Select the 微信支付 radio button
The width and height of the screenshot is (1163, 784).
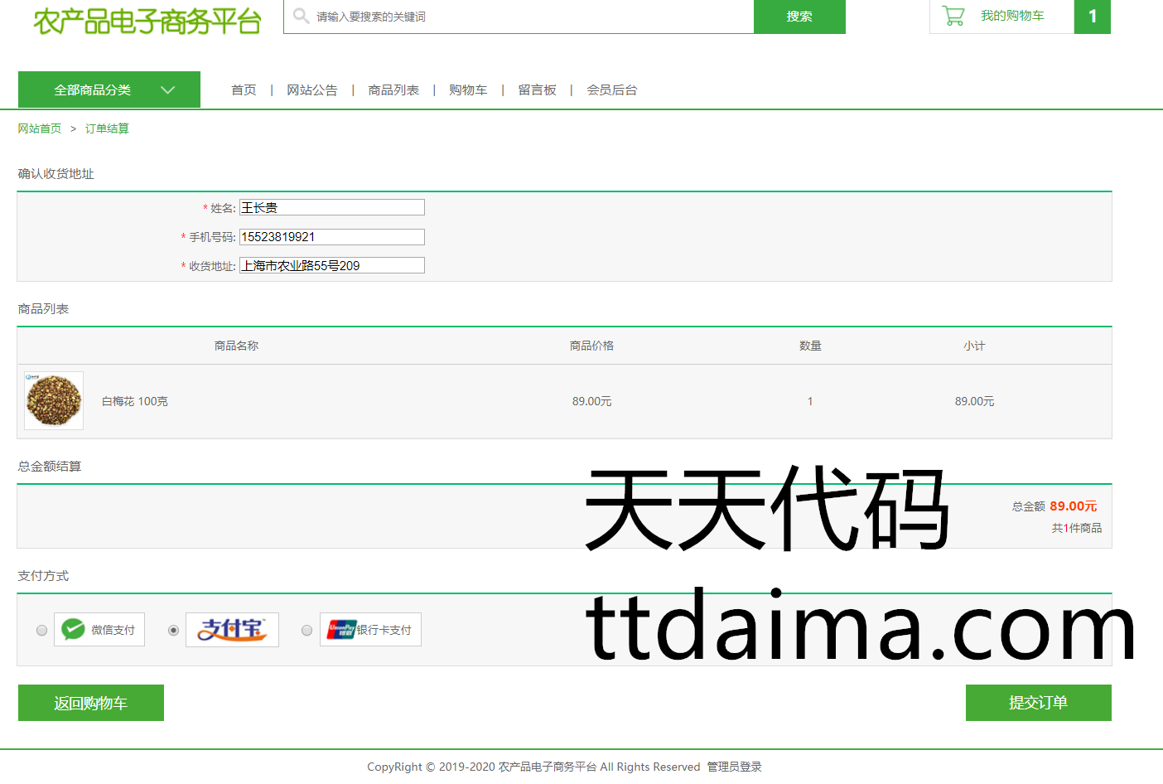[x=42, y=631]
